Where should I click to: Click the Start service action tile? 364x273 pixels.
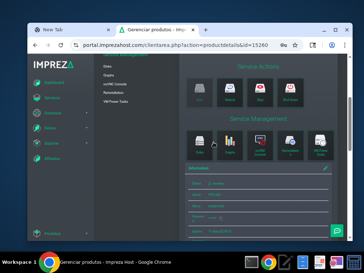coord(200,93)
